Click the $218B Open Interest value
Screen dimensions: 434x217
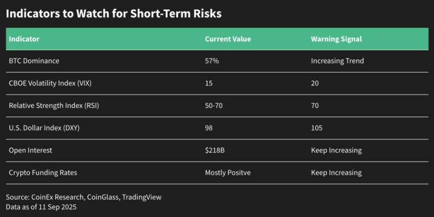pyautogui.click(x=215, y=150)
